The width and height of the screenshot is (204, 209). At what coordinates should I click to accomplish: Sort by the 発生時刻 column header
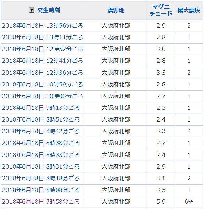(49, 10)
